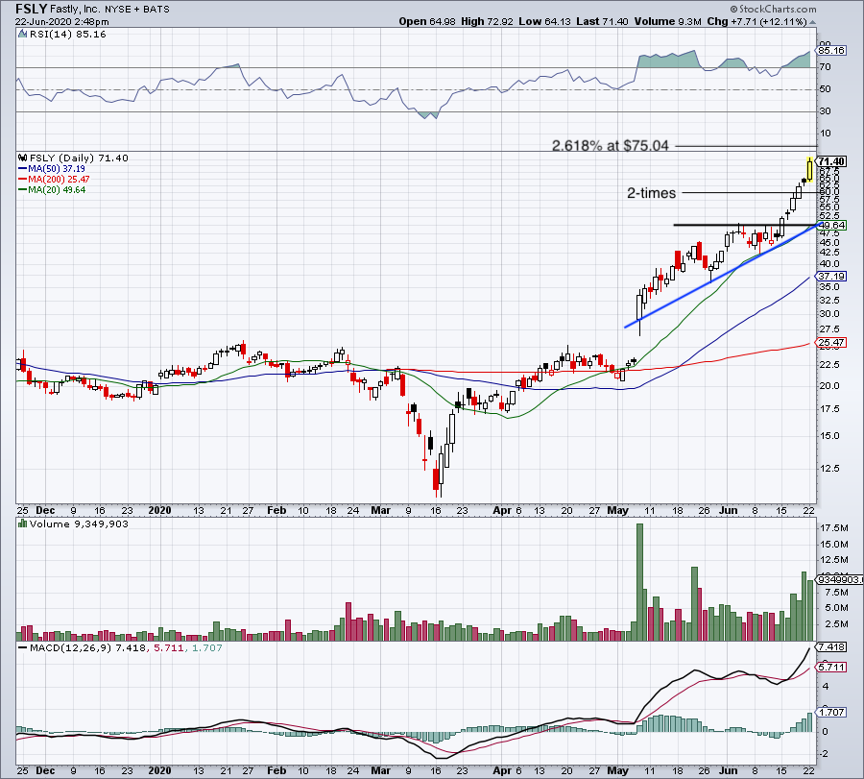864x779 pixels.
Task: Click the 17.5M volume axis label
Action: click(833, 527)
